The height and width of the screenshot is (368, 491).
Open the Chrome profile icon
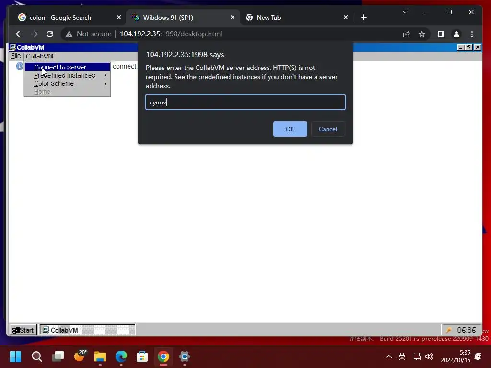click(x=456, y=34)
